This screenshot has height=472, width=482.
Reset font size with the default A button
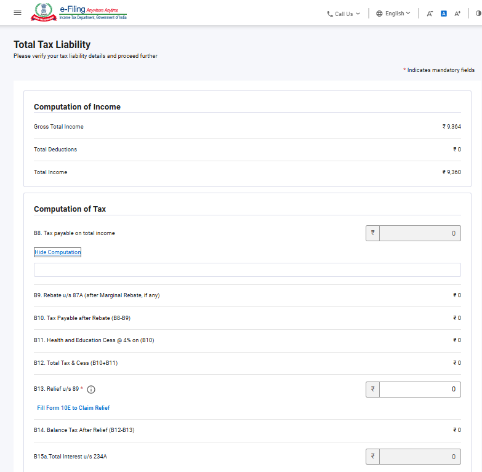(x=443, y=14)
